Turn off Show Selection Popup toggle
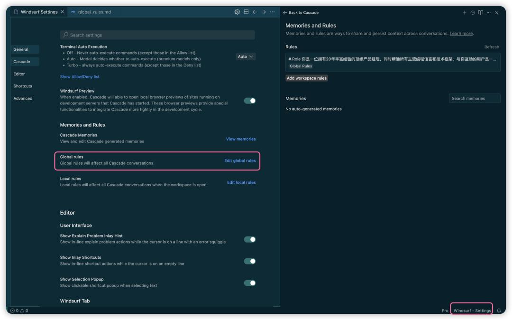This screenshot has height=320, width=512. point(250,283)
